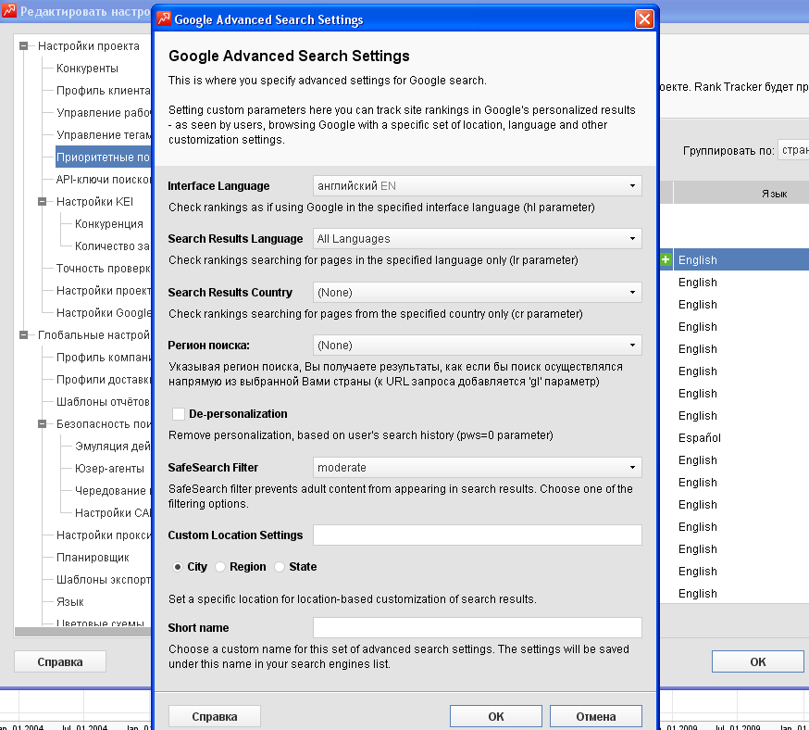
Task: Select Юзер-агенты tree item
Action: point(109,468)
